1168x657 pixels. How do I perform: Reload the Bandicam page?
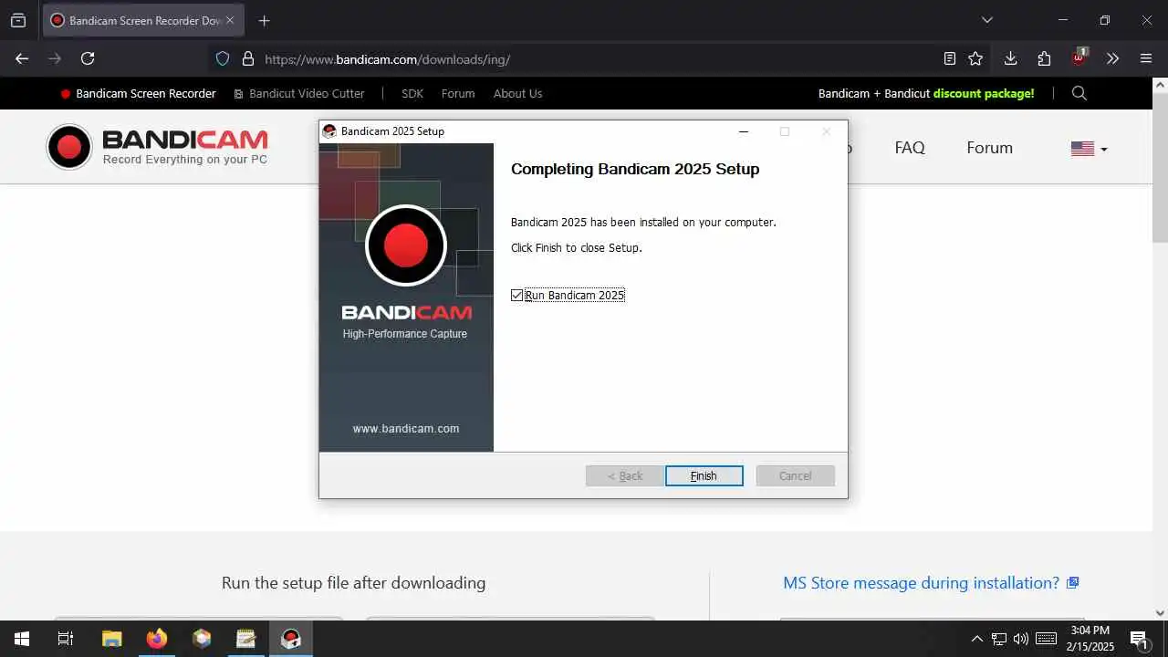[x=88, y=58]
